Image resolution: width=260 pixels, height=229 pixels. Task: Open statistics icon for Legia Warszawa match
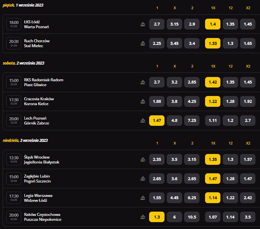143,198
